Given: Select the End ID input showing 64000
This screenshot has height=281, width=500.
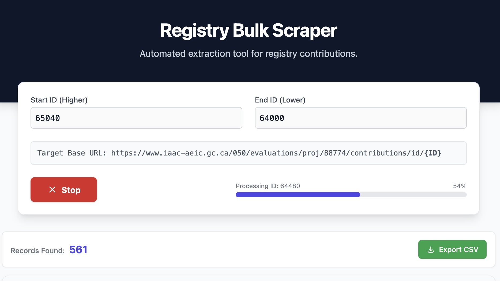Looking at the screenshot, I should 360,118.
